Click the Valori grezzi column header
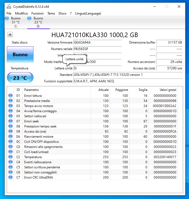Screen dimensions: 189x199 click(x=163, y=90)
